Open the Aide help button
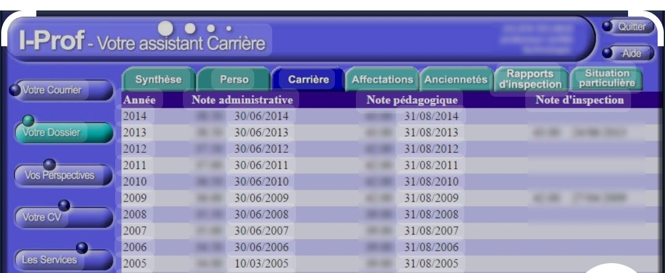 pos(632,54)
